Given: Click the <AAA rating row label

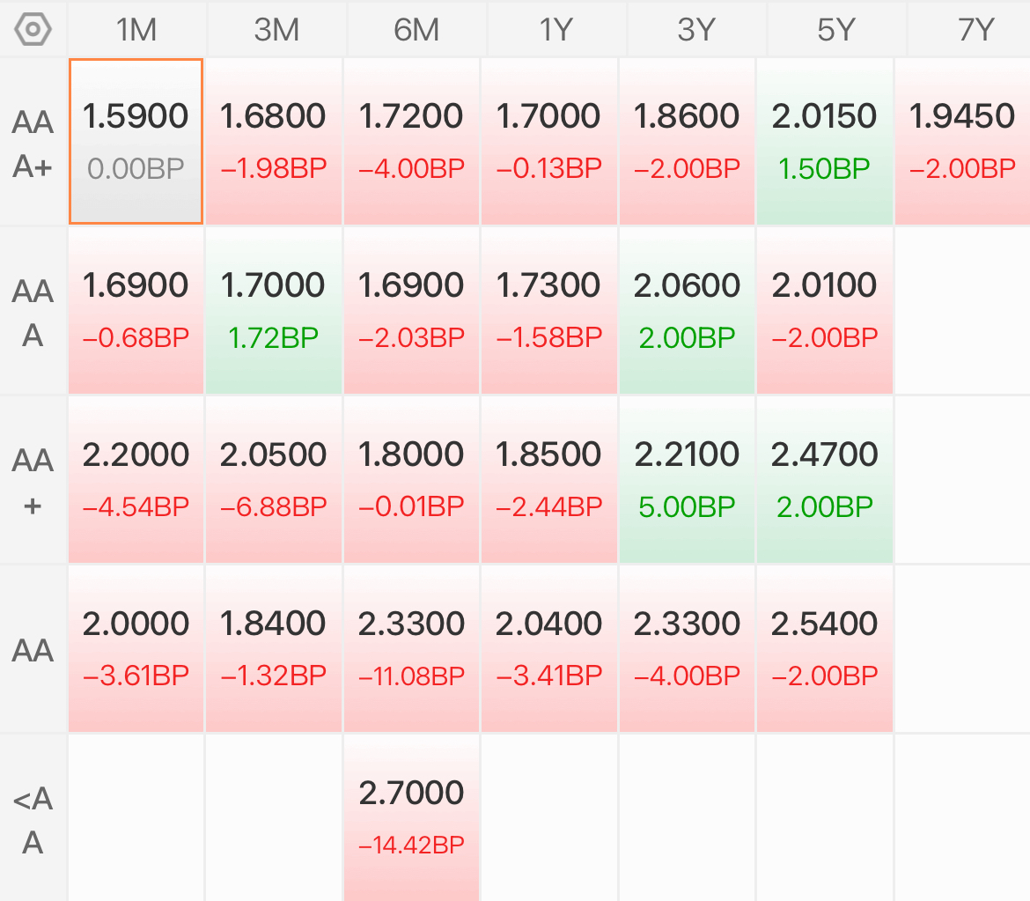Looking at the screenshot, I should [x=33, y=819].
